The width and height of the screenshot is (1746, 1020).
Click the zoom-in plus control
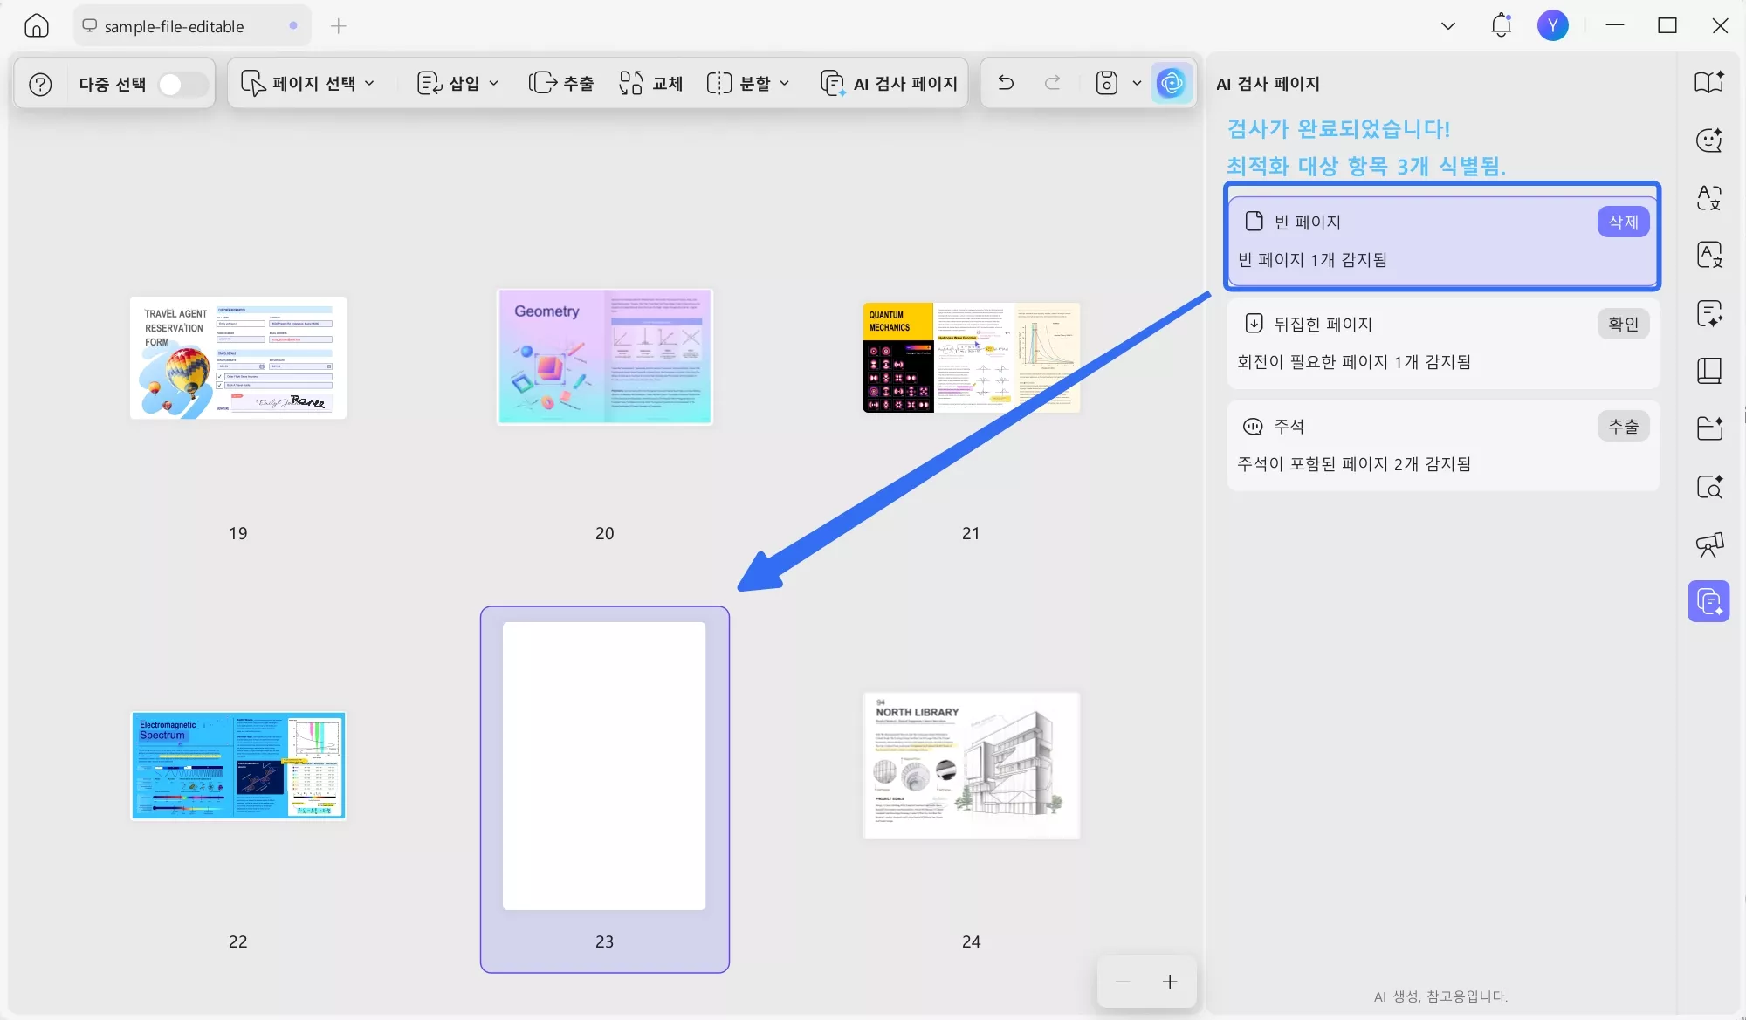1169,982
